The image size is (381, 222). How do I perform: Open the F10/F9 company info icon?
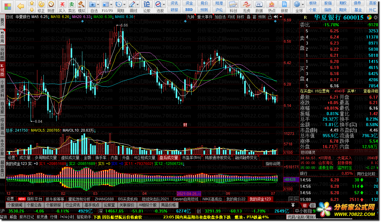[x=106, y=4]
